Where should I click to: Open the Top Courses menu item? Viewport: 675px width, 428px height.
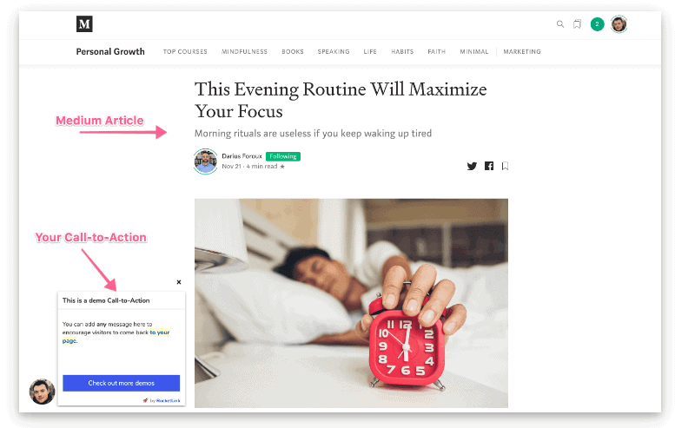[185, 51]
